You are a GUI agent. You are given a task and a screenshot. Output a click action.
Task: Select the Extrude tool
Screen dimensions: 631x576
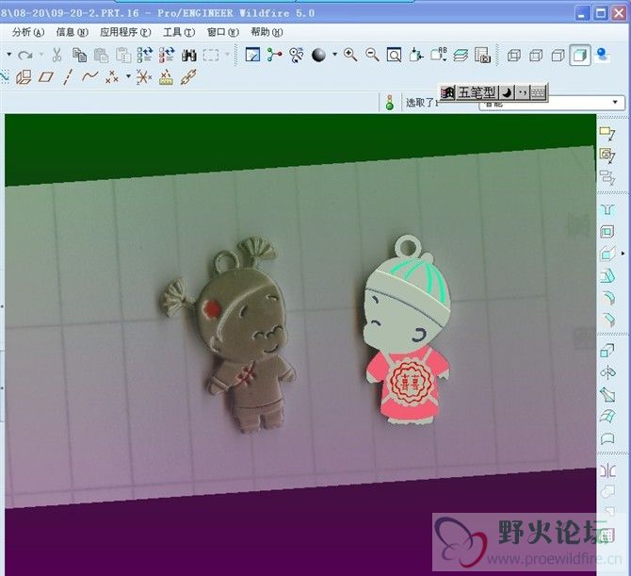(x=607, y=351)
